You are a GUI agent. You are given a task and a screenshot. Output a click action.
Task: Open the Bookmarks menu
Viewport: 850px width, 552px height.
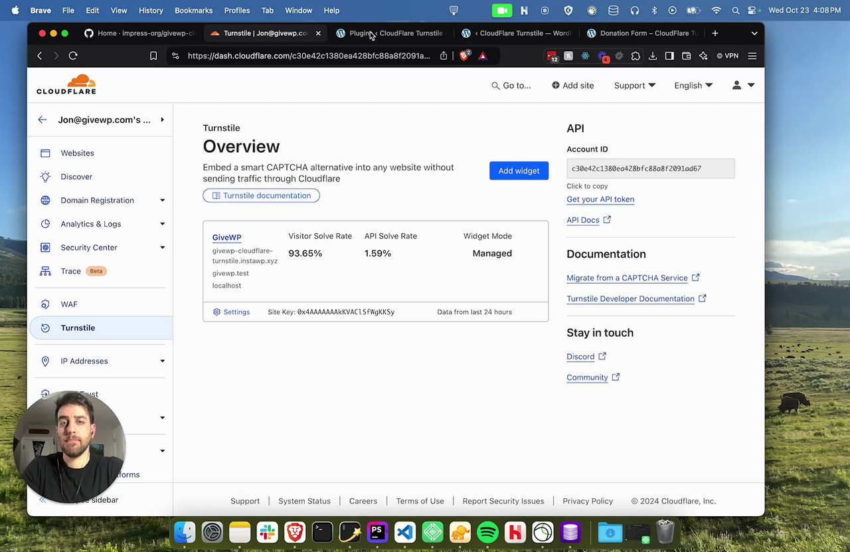pyautogui.click(x=193, y=11)
